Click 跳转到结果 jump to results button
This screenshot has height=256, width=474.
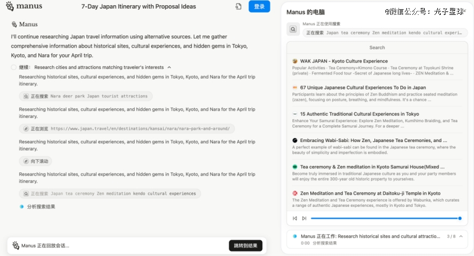pyautogui.click(x=245, y=245)
